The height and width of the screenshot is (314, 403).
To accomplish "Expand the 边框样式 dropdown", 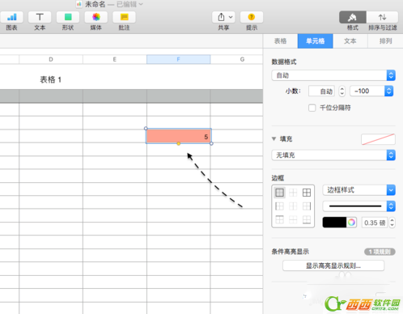I will (358, 190).
